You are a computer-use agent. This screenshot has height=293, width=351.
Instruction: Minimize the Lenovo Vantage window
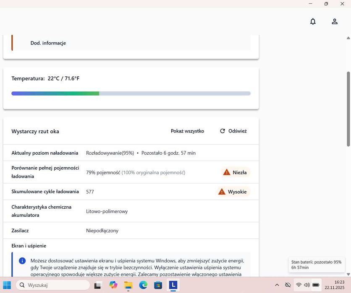tap(310, 4)
